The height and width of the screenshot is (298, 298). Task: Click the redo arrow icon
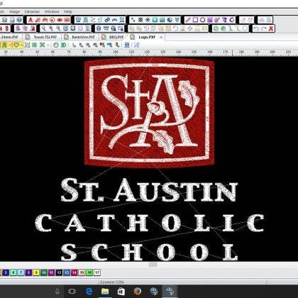[263, 28]
